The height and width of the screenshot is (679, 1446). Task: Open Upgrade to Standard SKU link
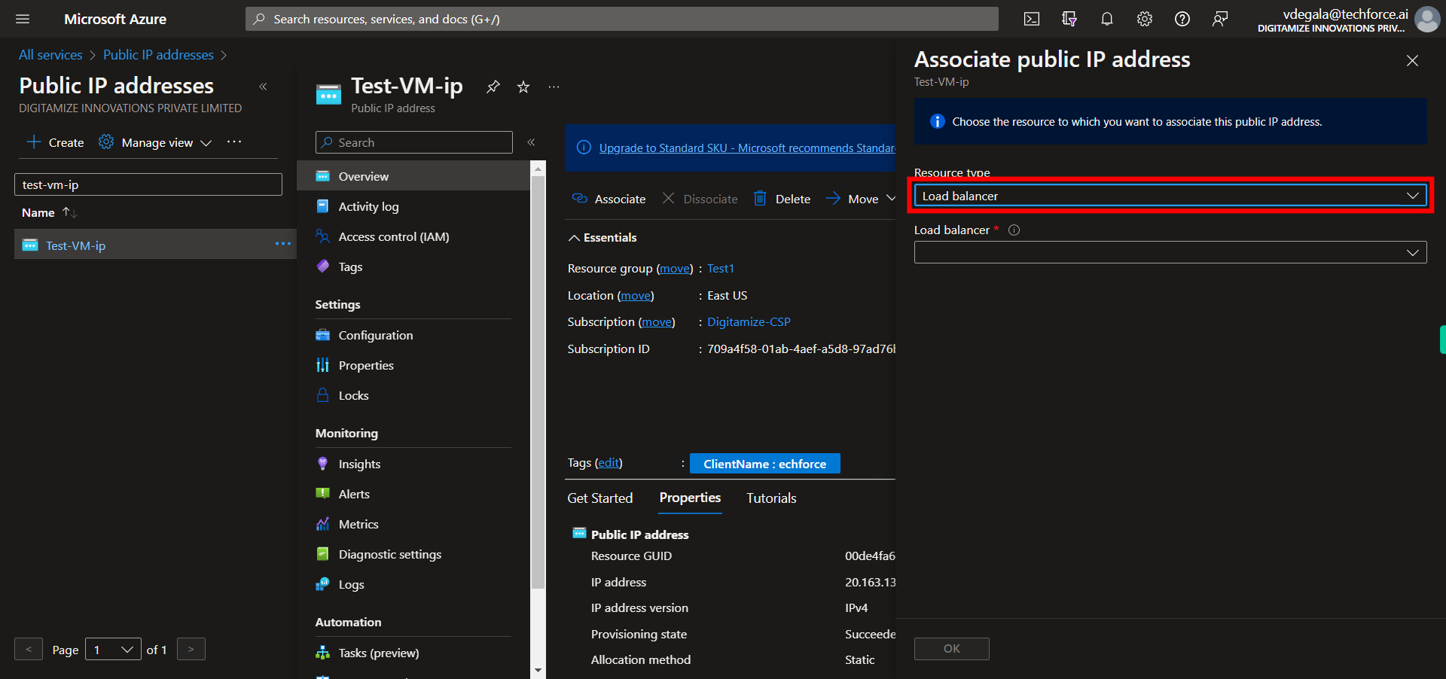pyautogui.click(x=747, y=148)
